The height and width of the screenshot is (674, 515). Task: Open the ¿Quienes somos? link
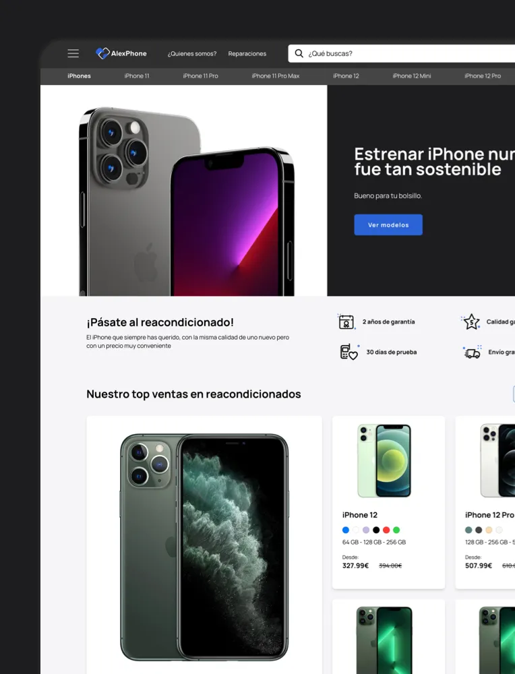point(192,54)
